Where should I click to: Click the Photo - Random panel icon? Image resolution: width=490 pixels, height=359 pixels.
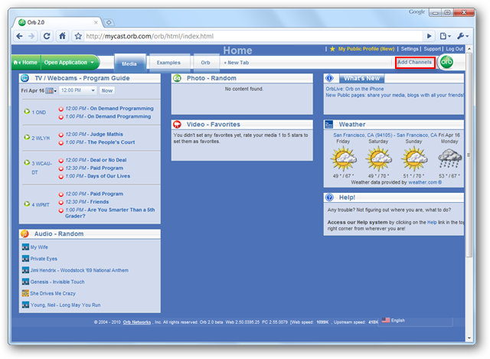tap(177, 78)
